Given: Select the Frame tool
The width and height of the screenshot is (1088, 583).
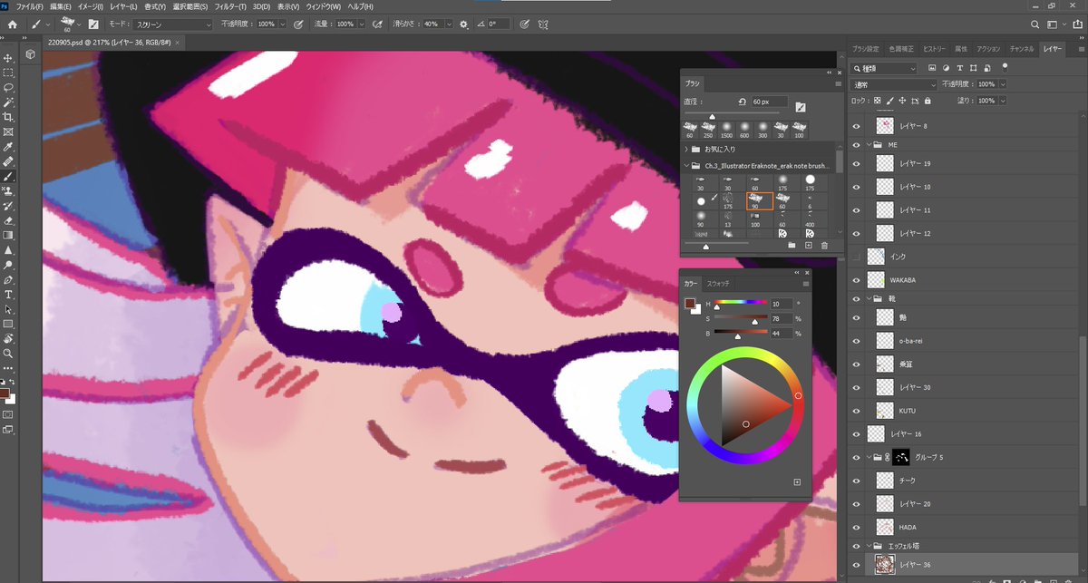Looking at the screenshot, I should pos(8,131).
